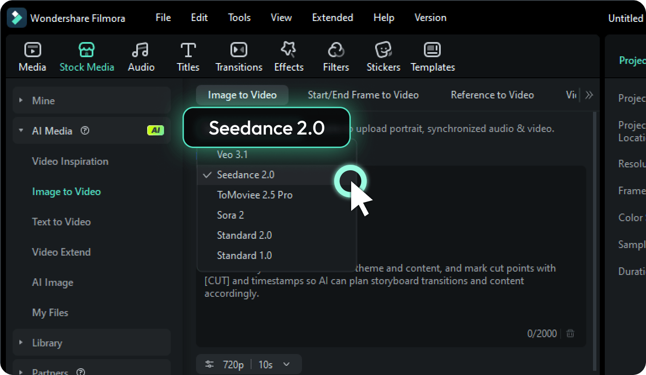Screen dimensions: 646x375
Task: Switch to the Start/End Frame to Video tab
Action: point(363,95)
